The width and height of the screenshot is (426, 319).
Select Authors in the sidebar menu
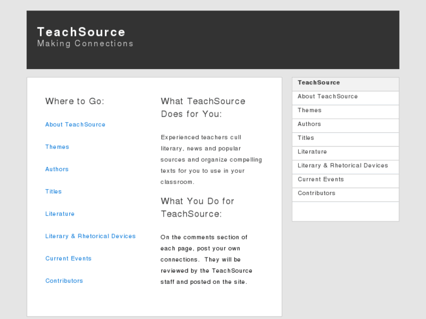coord(346,126)
